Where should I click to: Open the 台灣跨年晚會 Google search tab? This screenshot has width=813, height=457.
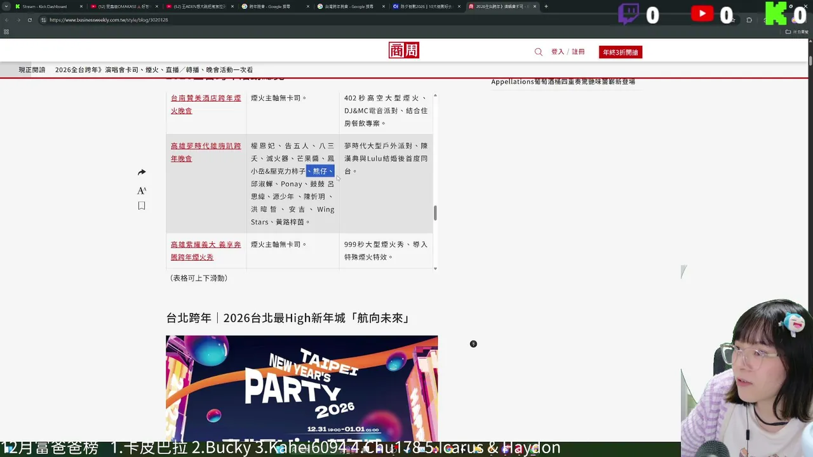click(351, 6)
